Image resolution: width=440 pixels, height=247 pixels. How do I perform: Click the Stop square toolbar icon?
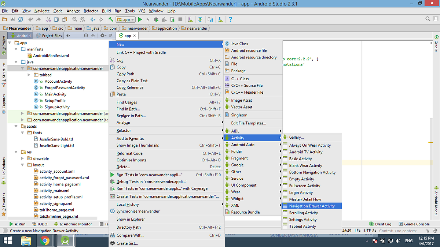[x=180, y=19]
